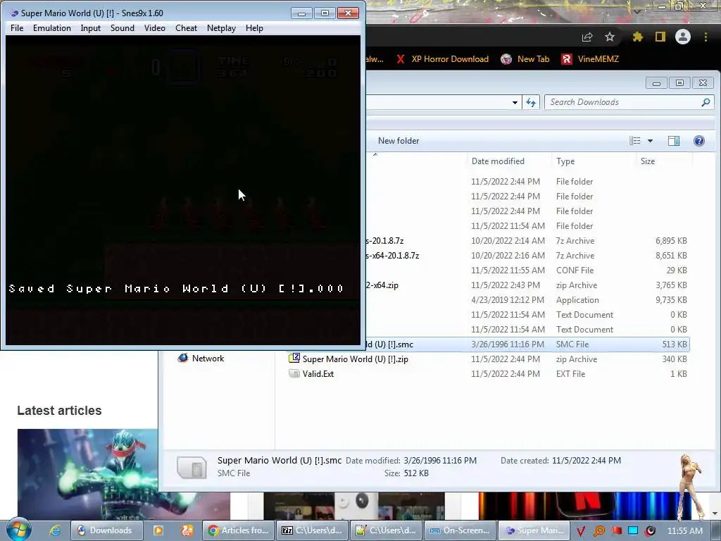Click the 11:55 AM system clock
The width and height of the screenshot is (721, 541).
point(684,531)
